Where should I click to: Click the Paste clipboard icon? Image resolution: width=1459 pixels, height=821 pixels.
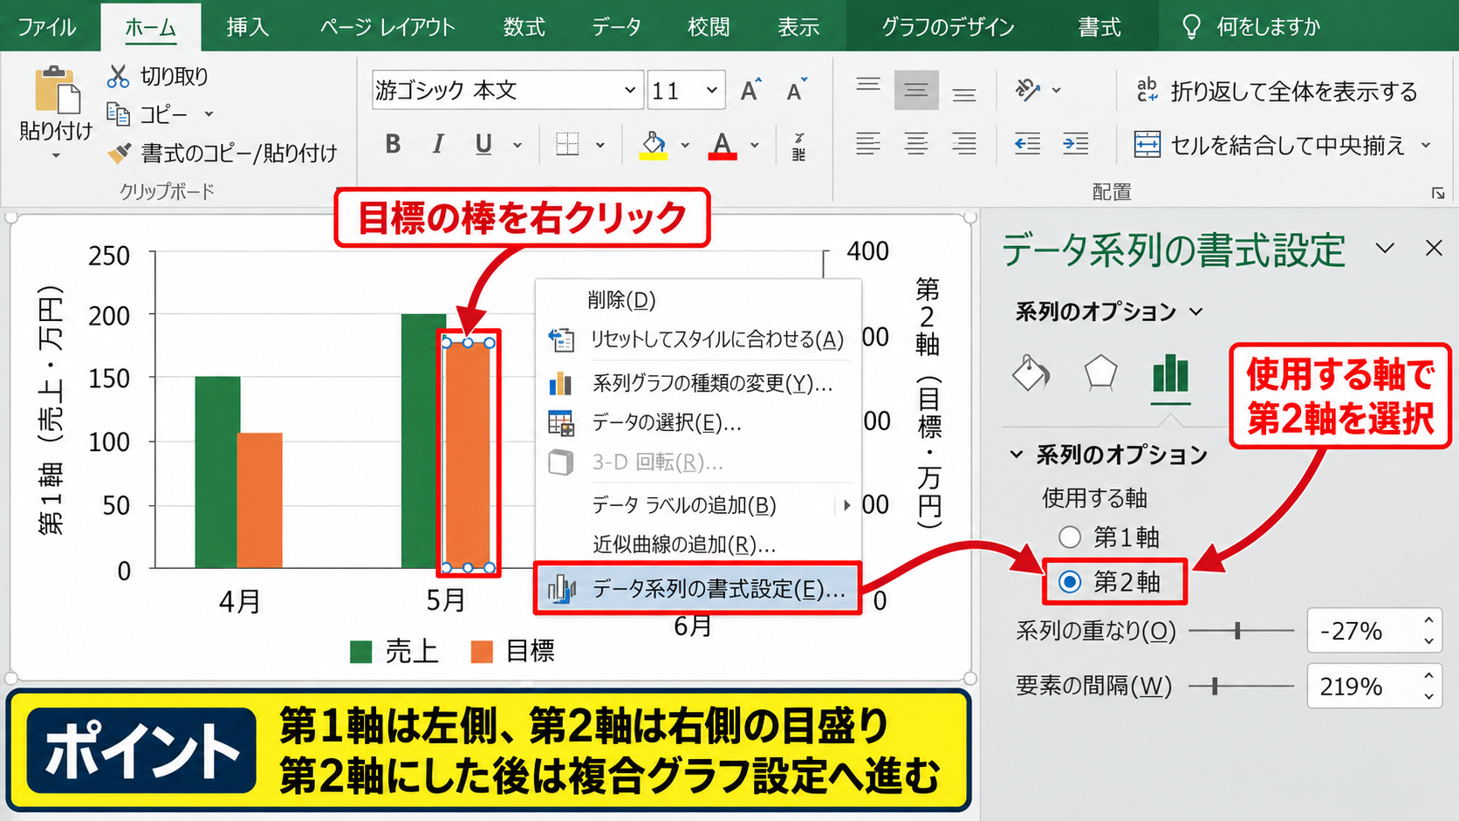pos(58,90)
